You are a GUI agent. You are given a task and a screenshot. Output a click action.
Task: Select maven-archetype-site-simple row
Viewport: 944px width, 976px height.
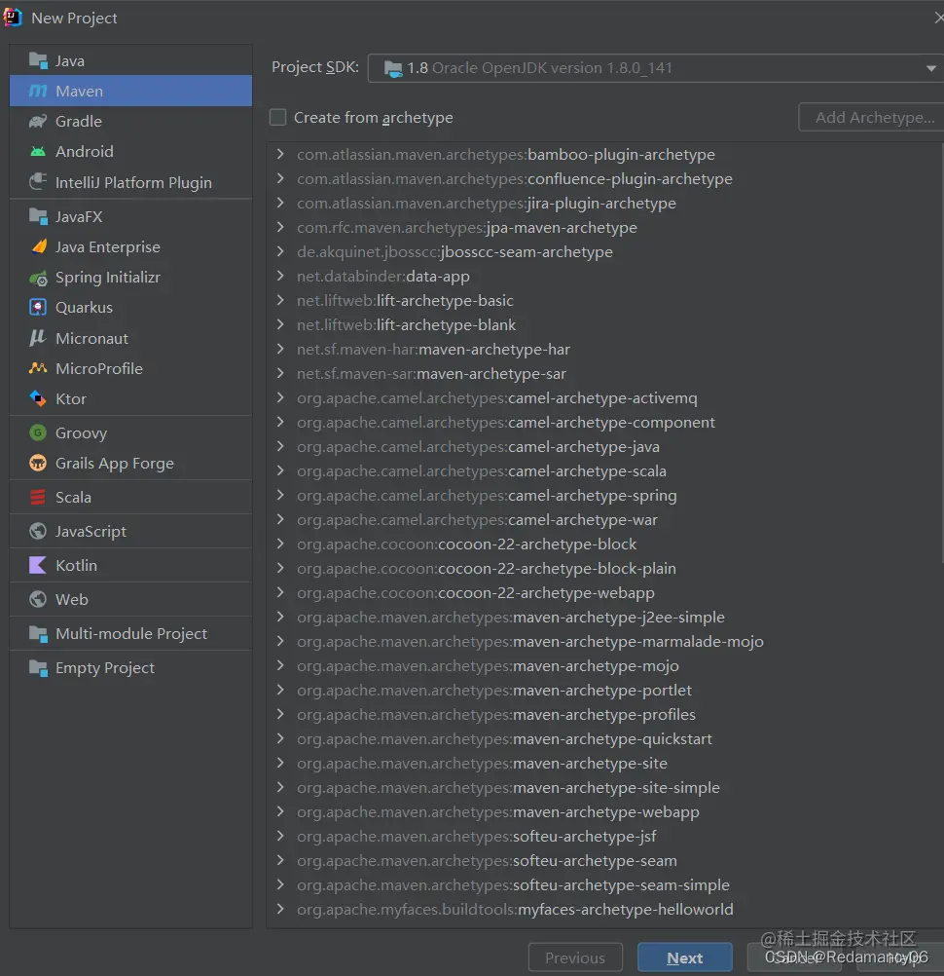coord(605,787)
